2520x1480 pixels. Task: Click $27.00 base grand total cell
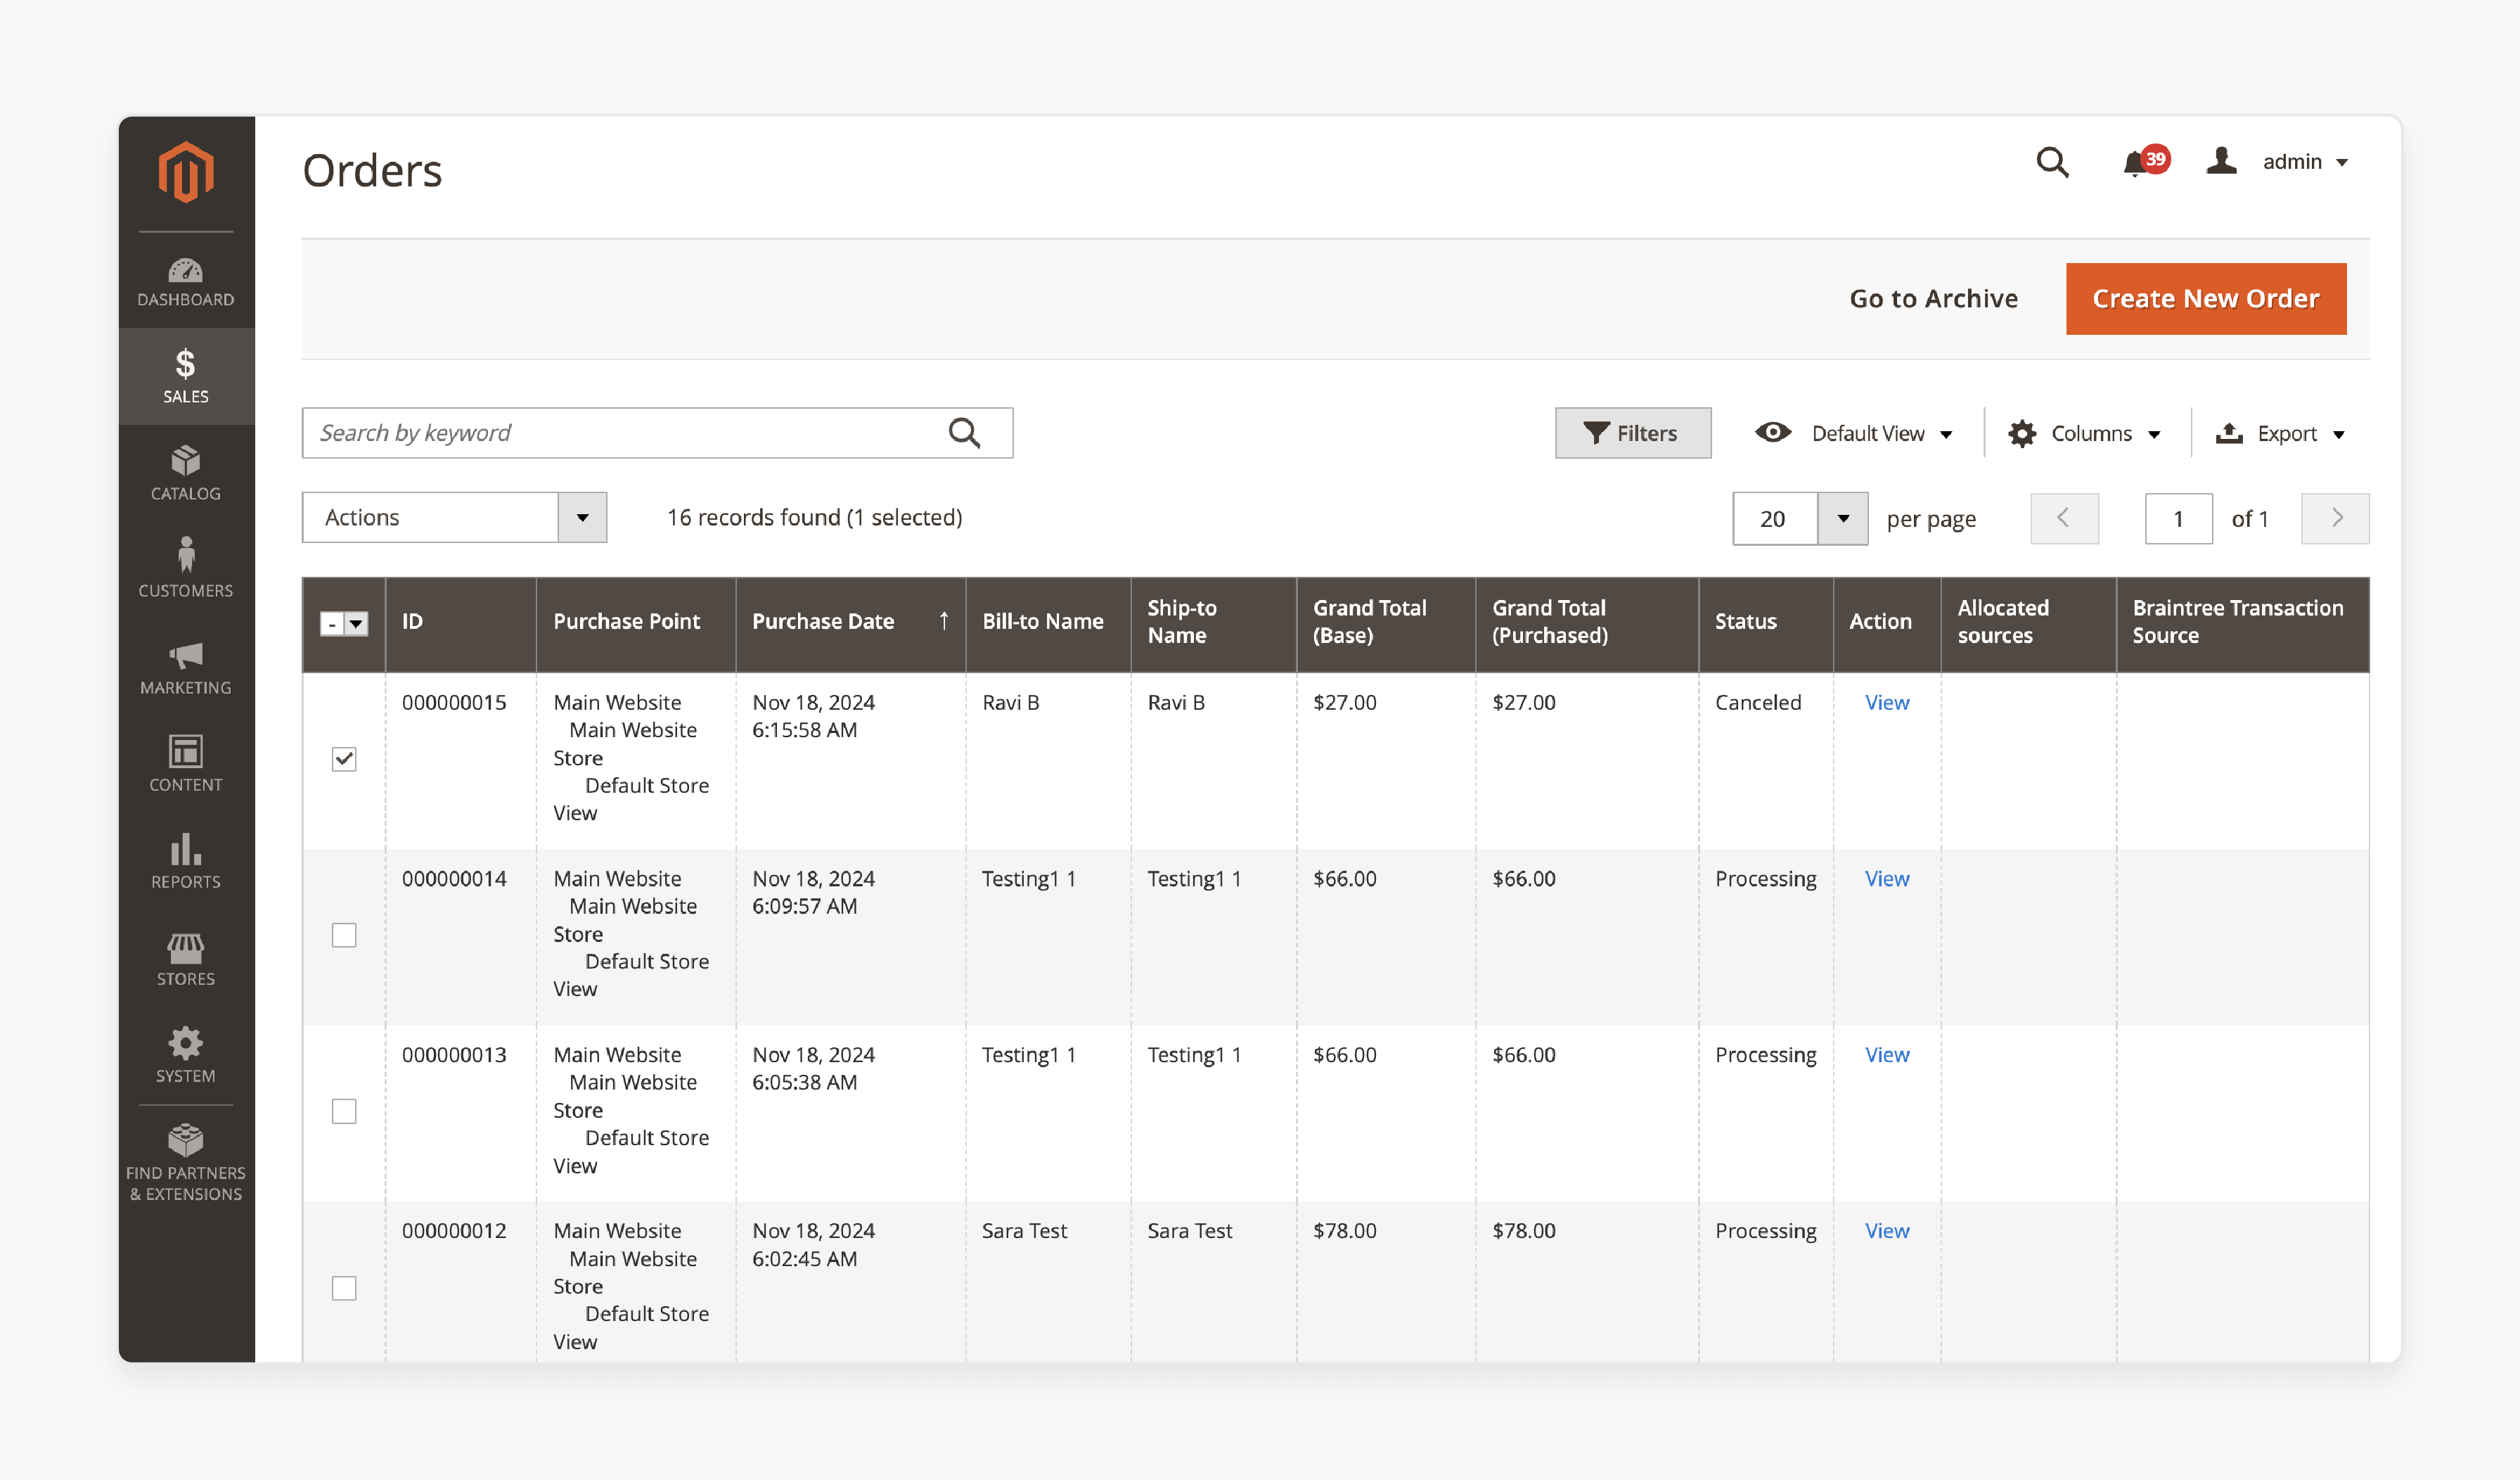[x=1344, y=703]
